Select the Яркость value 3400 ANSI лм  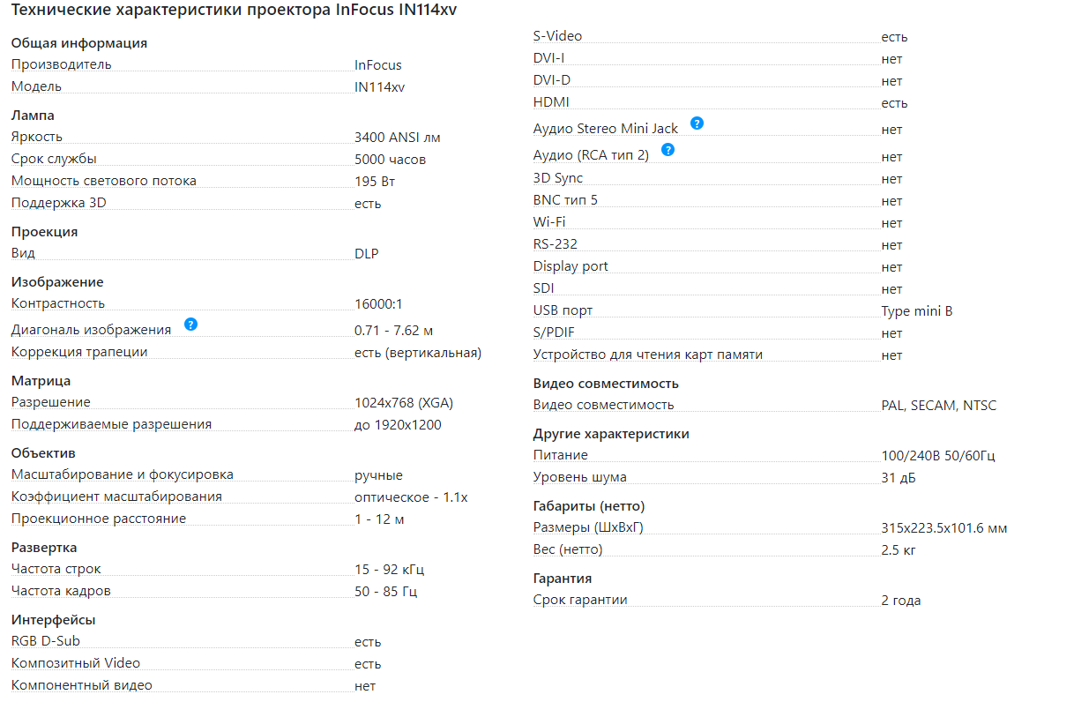tap(397, 138)
